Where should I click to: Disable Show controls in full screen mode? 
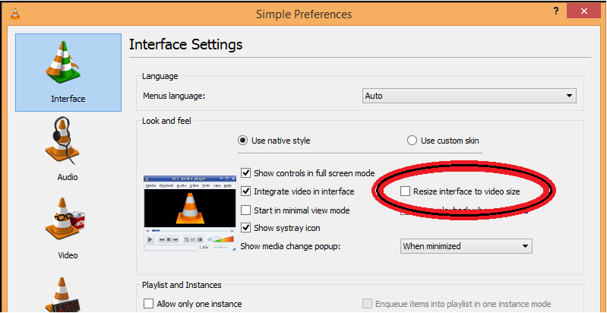(x=246, y=173)
